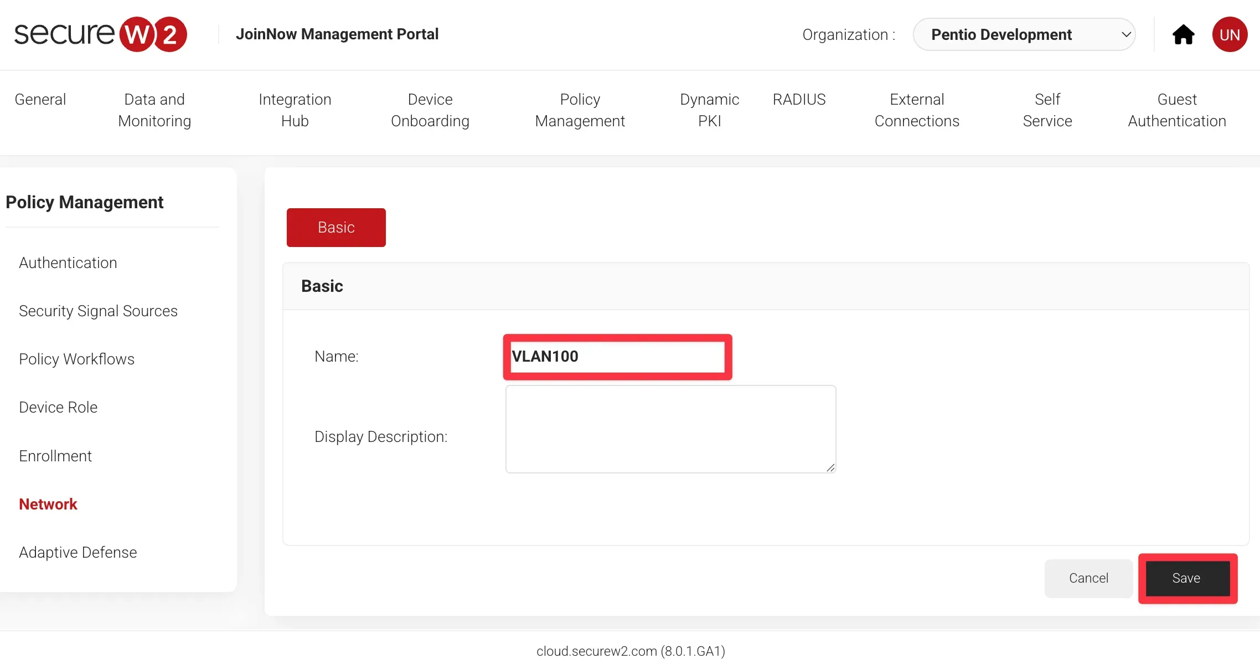Image resolution: width=1260 pixels, height=669 pixels.
Task: Open the UN user avatar menu
Action: 1230,34
